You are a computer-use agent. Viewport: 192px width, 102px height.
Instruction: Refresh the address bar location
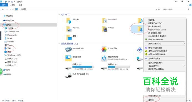click(159, 9)
